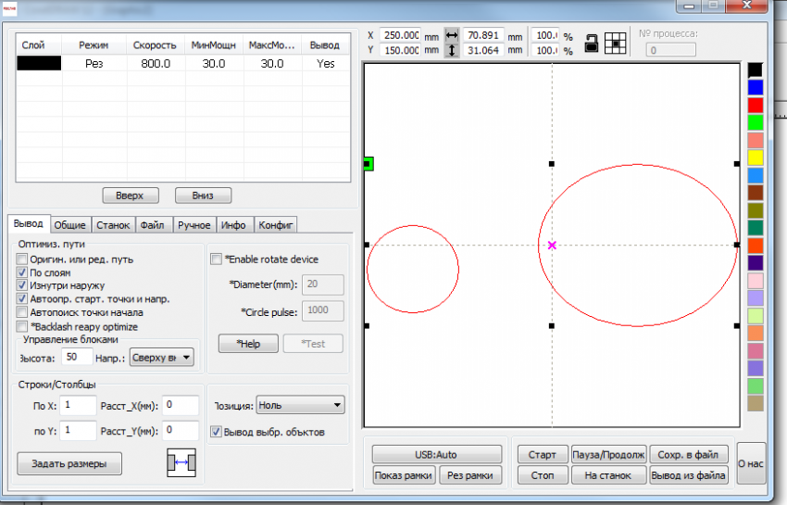
Task: Click the horizontal width arrow icon
Action: (452, 34)
